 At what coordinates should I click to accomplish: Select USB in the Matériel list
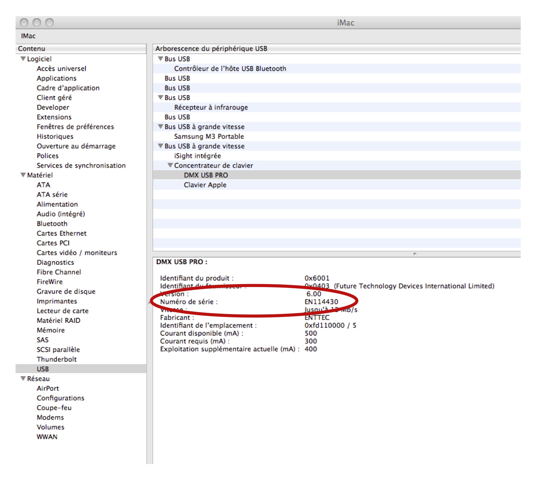click(x=43, y=369)
